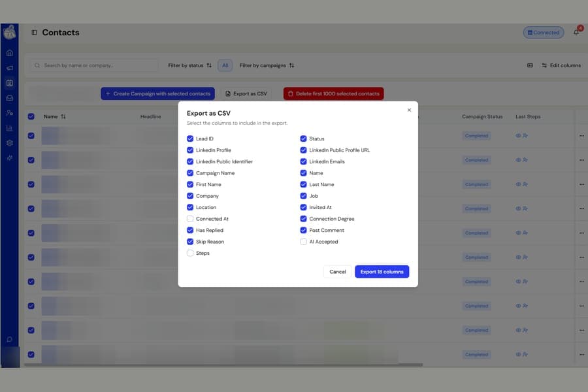Uncheck the Status checkbox

pyautogui.click(x=303, y=139)
